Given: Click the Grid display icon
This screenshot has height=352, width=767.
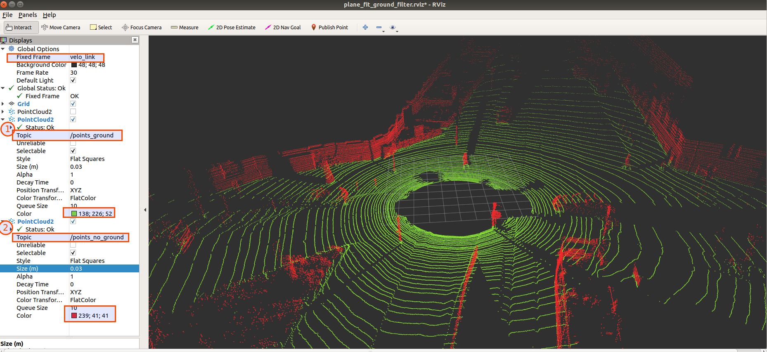Looking at the screenshot, I should [12, 104].
